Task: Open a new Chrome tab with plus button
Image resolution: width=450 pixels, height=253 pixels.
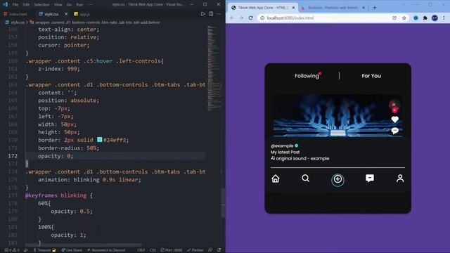Action: click(375, 8)
